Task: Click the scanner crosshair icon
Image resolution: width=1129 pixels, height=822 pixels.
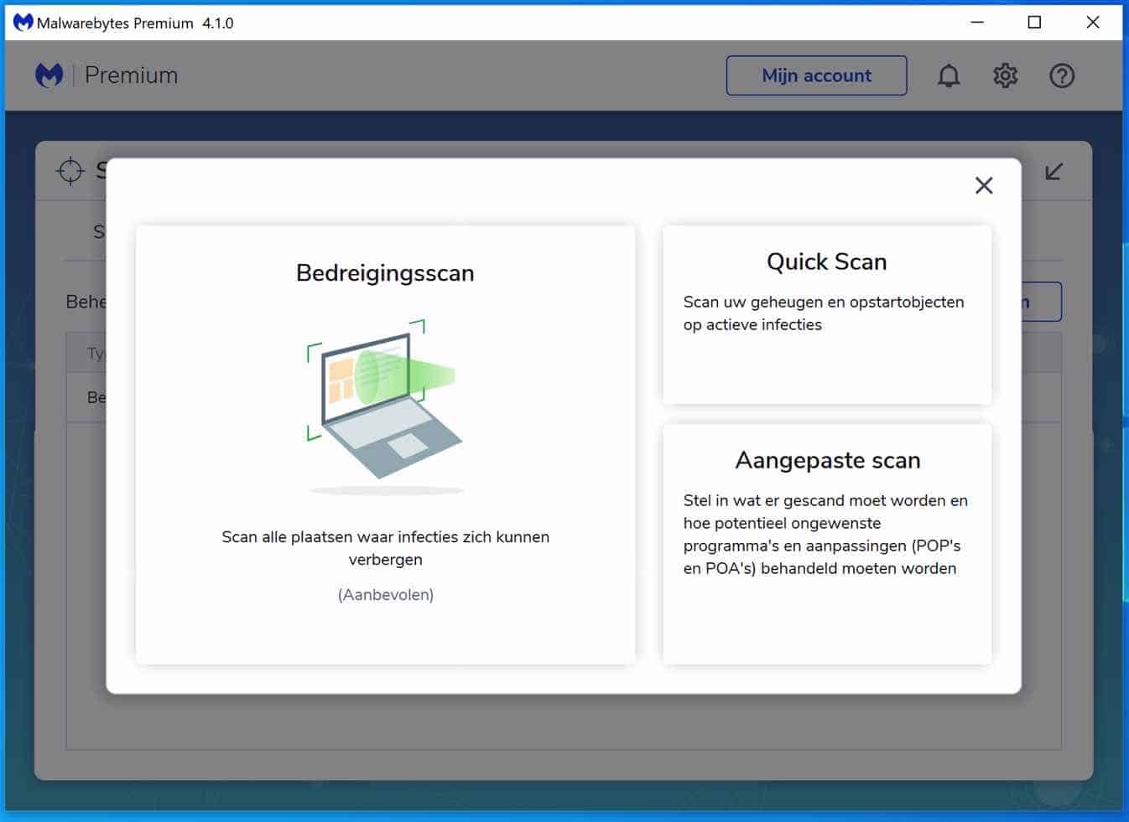Action: pos(70,171)
